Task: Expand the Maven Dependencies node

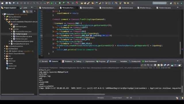Action: [5, 54]
